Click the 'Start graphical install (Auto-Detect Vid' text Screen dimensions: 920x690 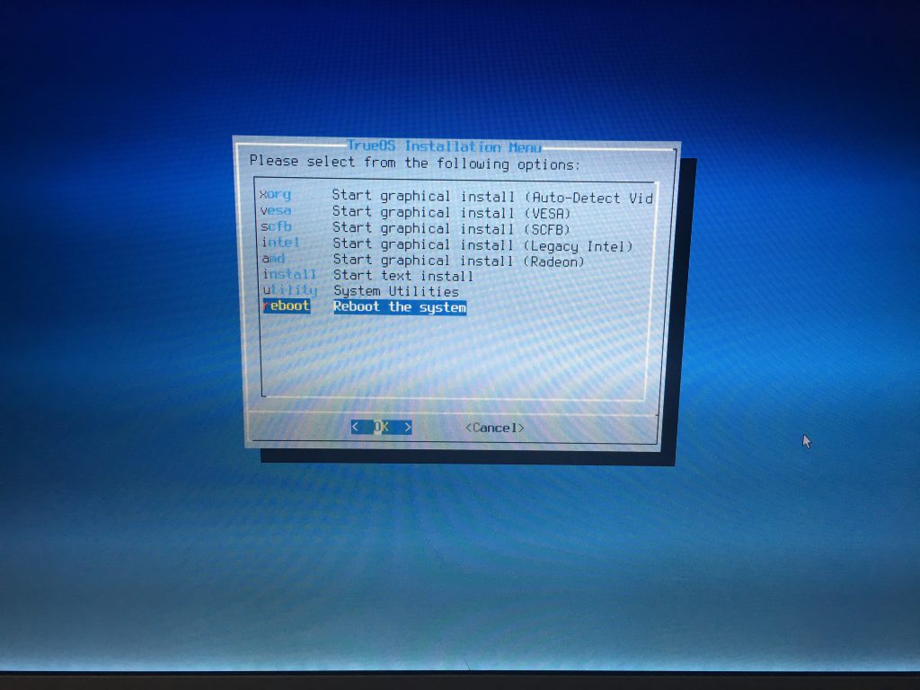[x=493, y=197]
